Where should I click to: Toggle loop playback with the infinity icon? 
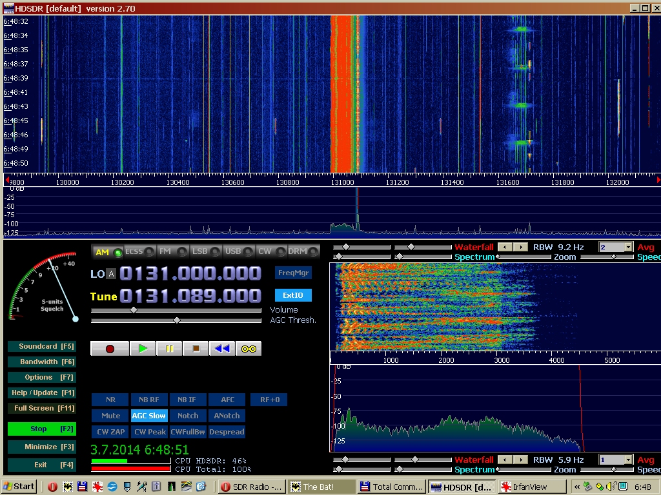pyautogui.click(x=249, y=349)
